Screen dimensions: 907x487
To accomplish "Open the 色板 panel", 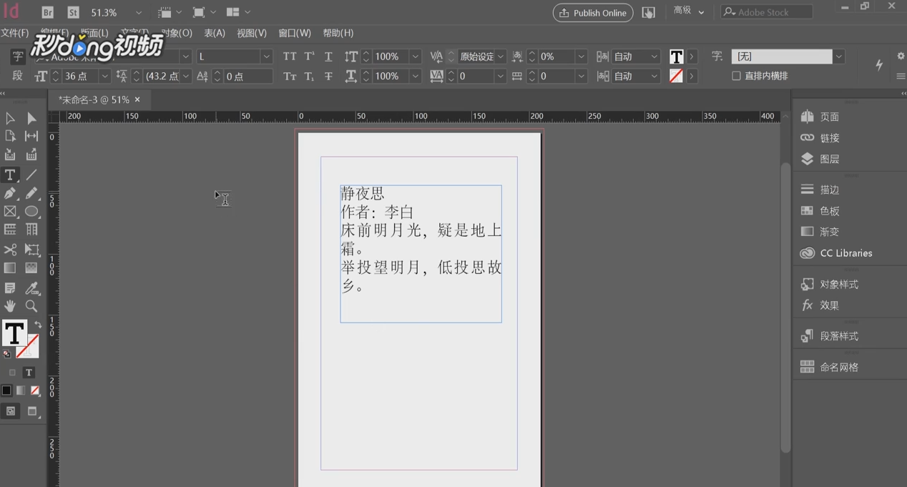I will pos(820,210).
